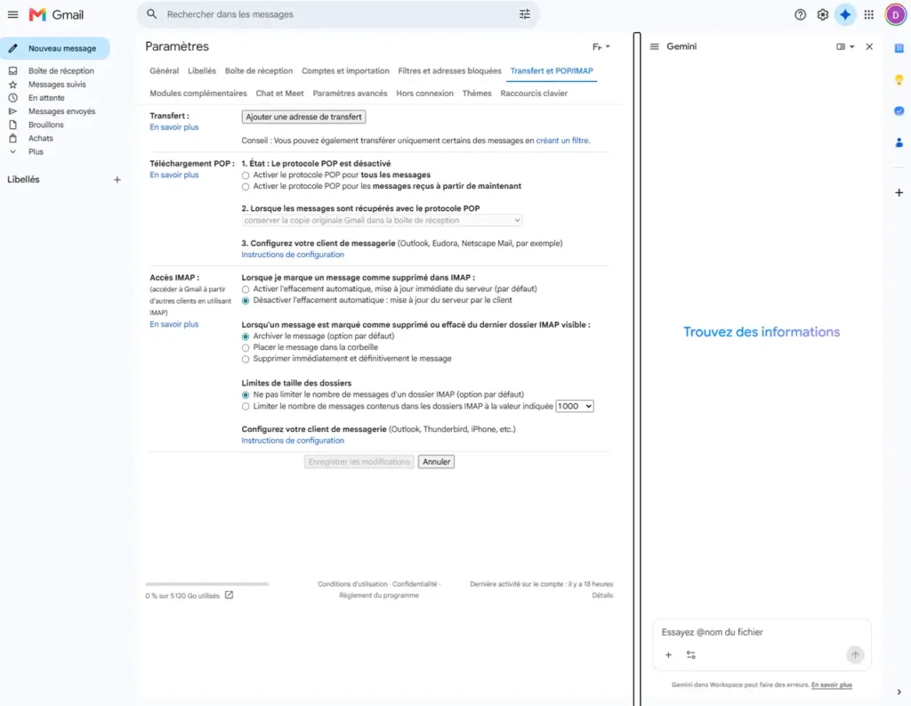Open Conditions d'utilisation footer link
Screen dimensions: 911x706
352,584
